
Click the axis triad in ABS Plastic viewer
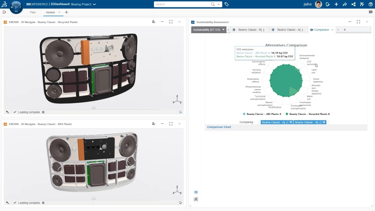[177, 190]
